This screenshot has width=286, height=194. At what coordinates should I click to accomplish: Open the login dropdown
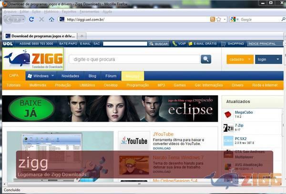(268, 59)
